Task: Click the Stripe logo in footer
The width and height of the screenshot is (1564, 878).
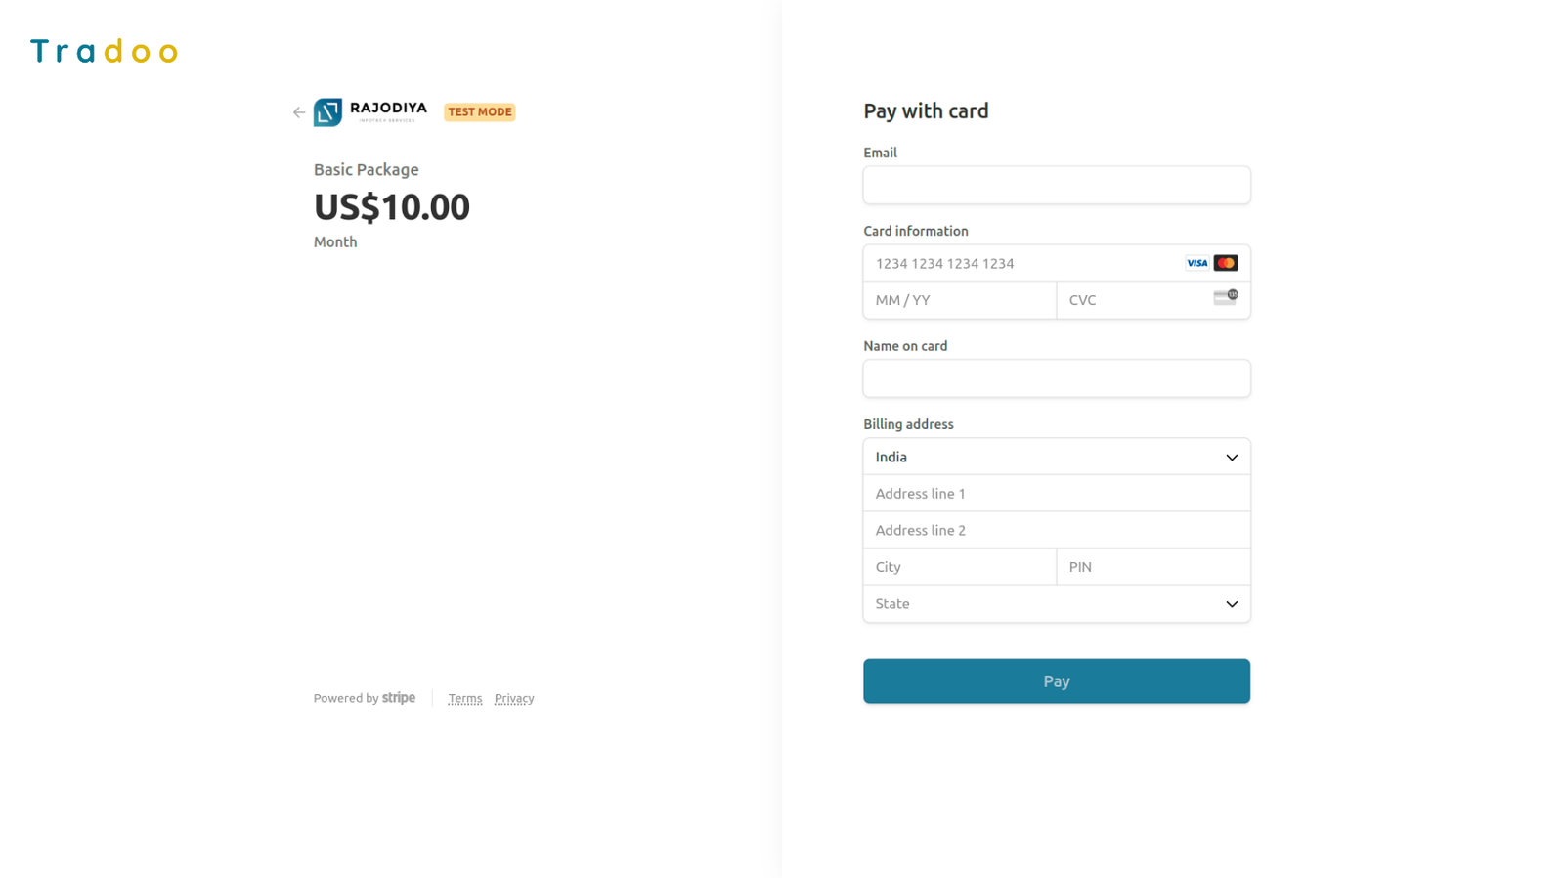Action: coord(399,698)
